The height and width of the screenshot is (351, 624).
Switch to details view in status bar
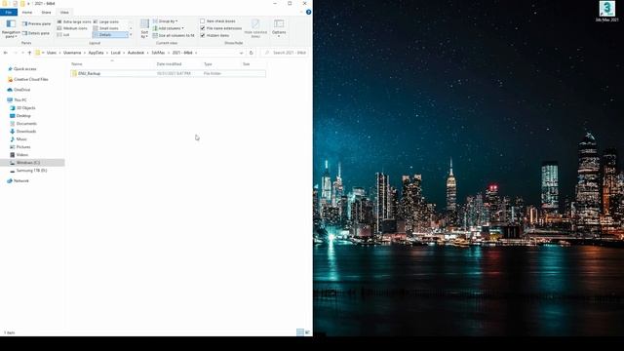[x=300, y=332]
